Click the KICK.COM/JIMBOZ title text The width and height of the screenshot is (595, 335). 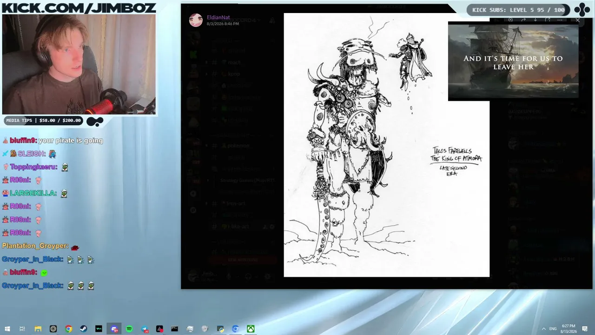point(79,7)
